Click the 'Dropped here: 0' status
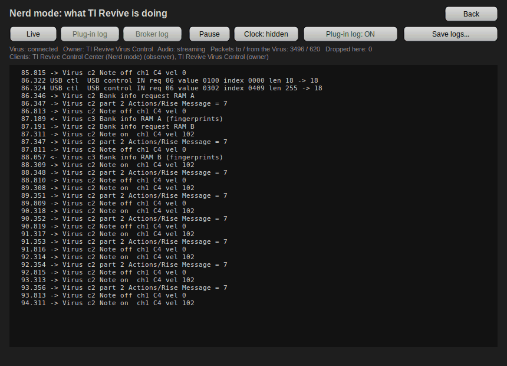507x366 pixels. point(349,49)
